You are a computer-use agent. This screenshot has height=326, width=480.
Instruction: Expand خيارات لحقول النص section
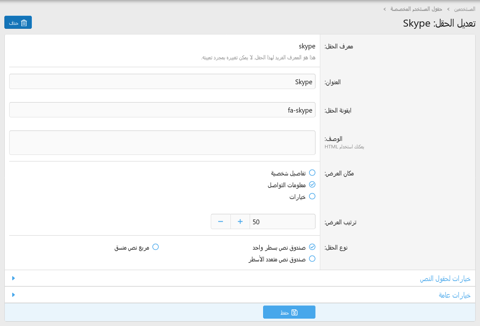445,278
